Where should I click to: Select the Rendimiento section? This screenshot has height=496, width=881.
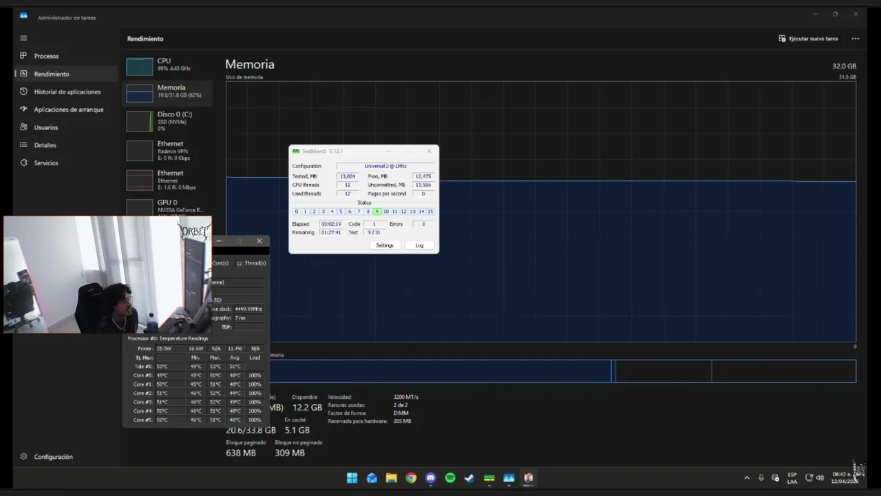pos(67,74)
